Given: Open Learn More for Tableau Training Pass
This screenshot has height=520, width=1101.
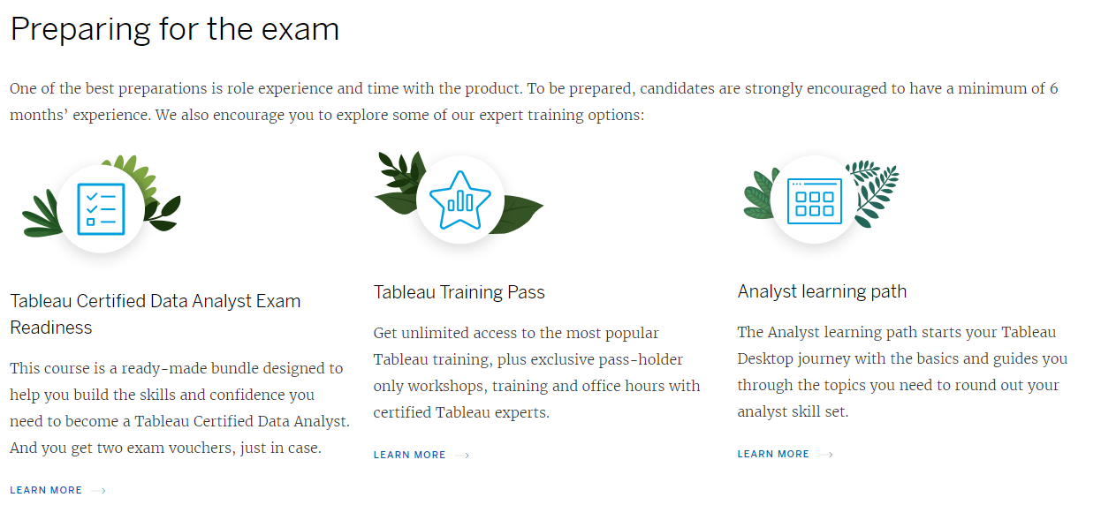Looking at the screenshot, I should (409, 456).
